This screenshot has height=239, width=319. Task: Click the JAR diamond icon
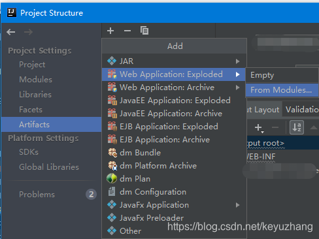(x=112, y=61)
